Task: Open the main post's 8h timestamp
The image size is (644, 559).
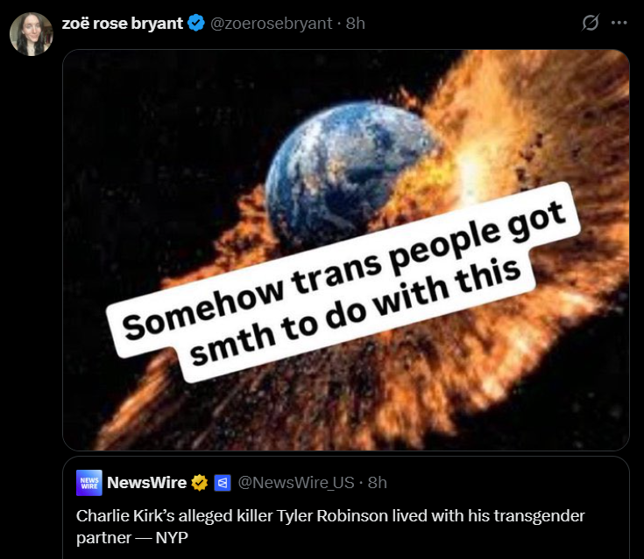Action: tap(355, 24)
